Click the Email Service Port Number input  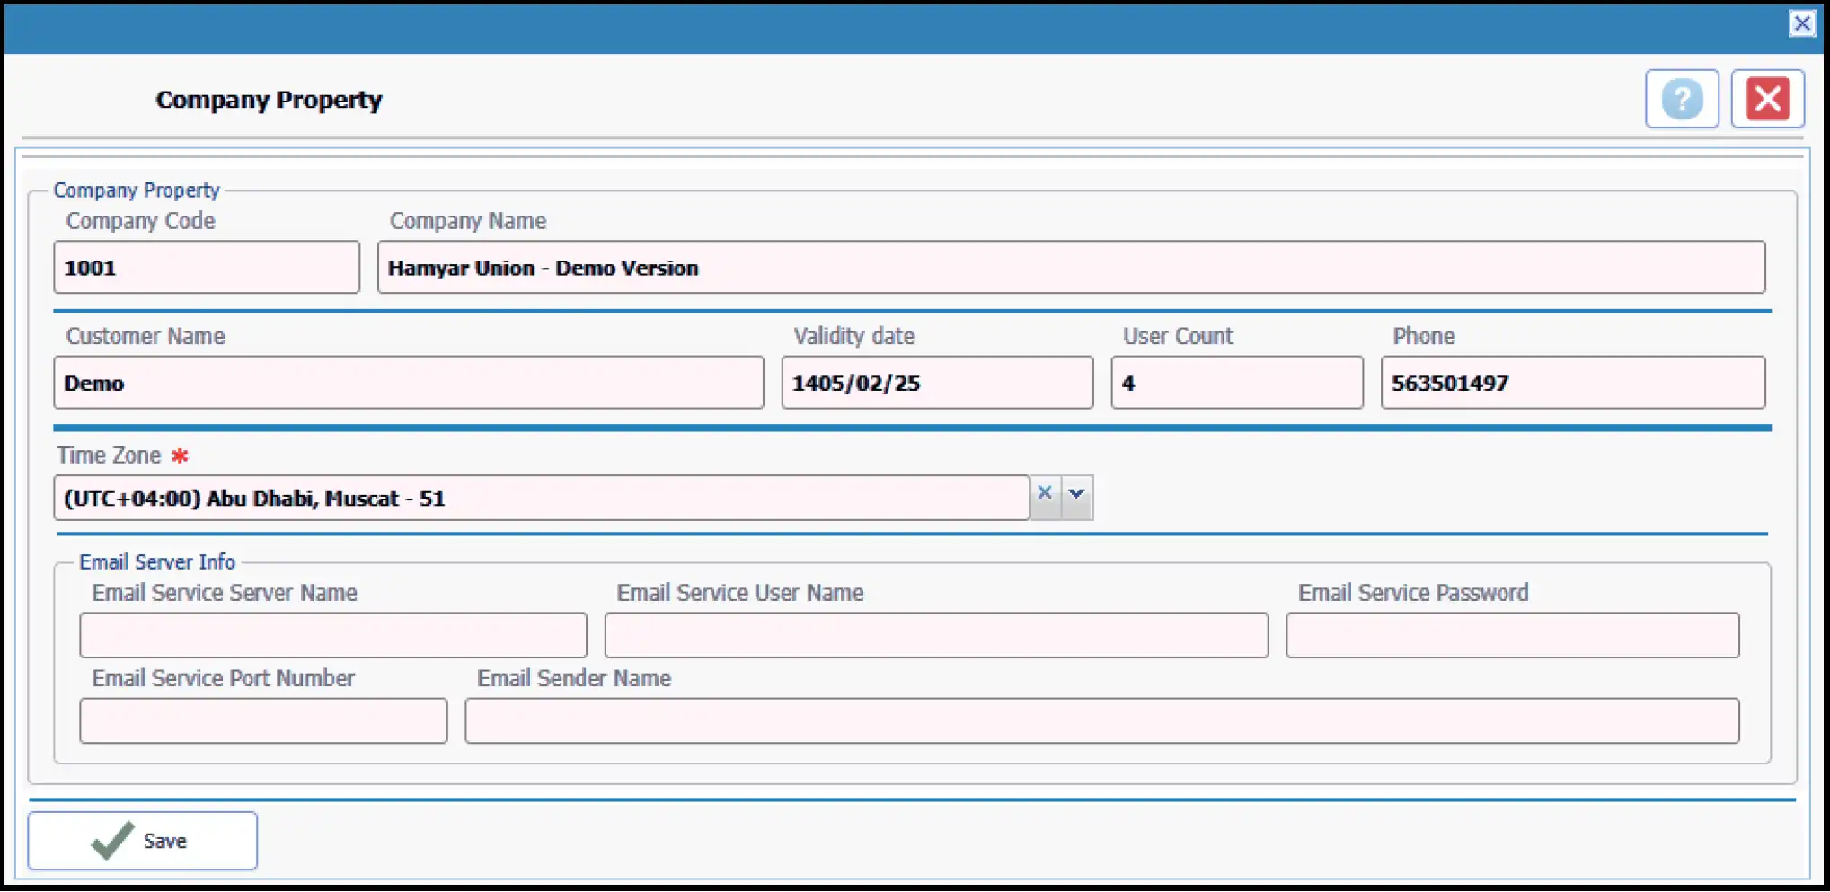click(262, 721)
